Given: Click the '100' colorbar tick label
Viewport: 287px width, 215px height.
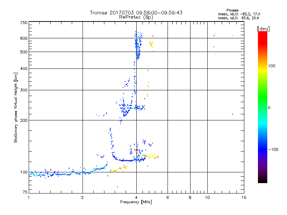Looking at the screenshot, I should click(x=272, y=66).
